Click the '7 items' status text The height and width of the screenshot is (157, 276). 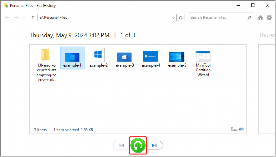click(40, 130)
